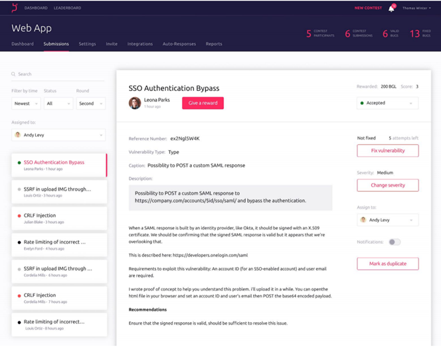The height and width of the screenshot is (356, 441).
Task: Click the search magnifier icon
Action: coord(13,74)
